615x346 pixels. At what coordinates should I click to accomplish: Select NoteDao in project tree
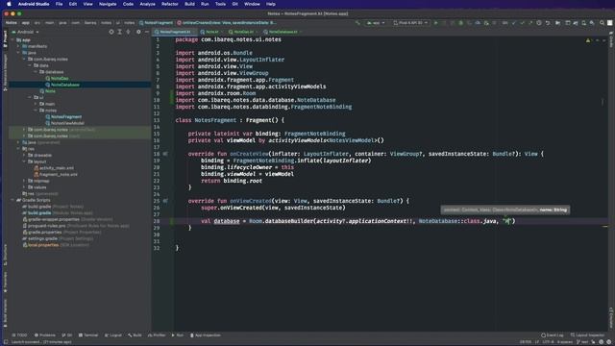60,79
